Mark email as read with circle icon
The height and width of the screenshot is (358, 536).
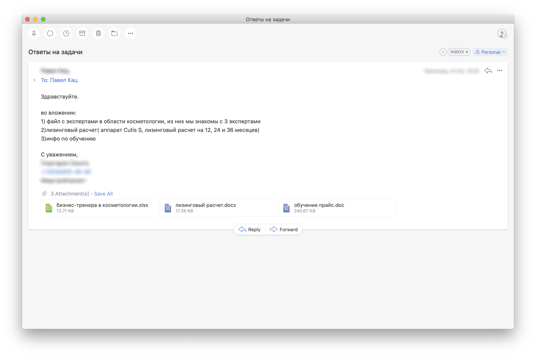click(50, 34)
